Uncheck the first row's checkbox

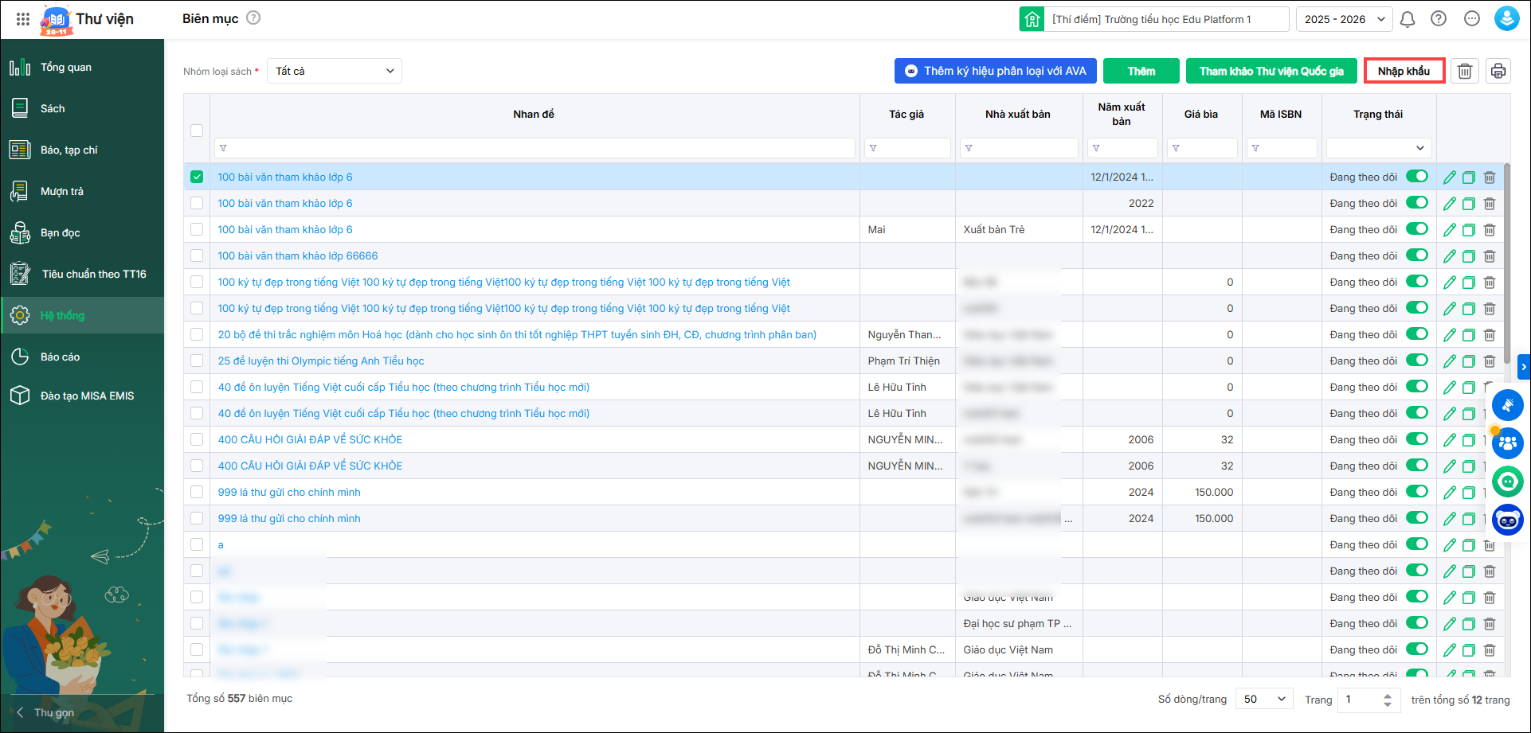[x=197, y=177]
